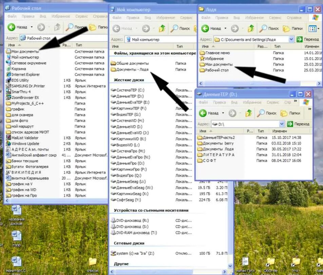Image resolution: width=323 pixels, height=275 pixels.
Task: Select EOS Utility shortcut
Action: tap(17, 80)
